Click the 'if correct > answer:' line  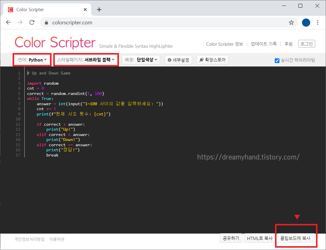click(x=61, y=124)
